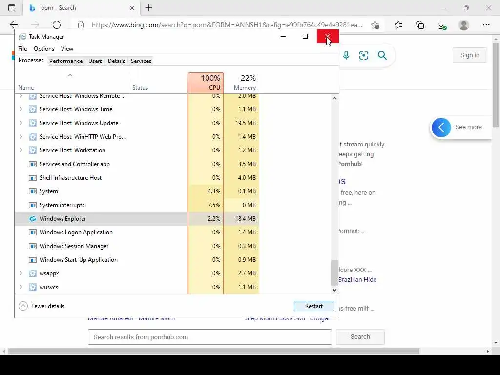Open the Options menu in Task Manager
Image resolution: width=500 pixels, height=375 pixels.
(x=44, y=49)
